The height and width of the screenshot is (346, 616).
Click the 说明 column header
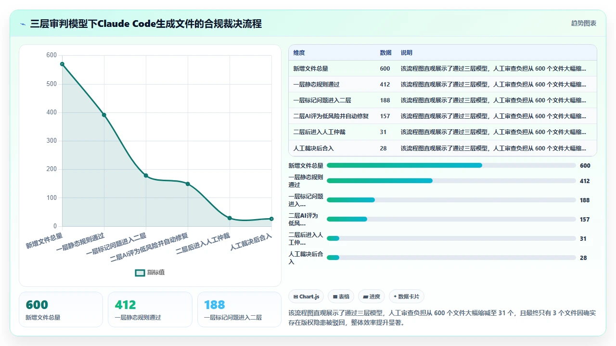coord(407,53)
